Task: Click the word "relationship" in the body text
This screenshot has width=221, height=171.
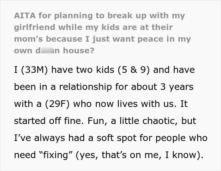Action: (x=86, y=87)
